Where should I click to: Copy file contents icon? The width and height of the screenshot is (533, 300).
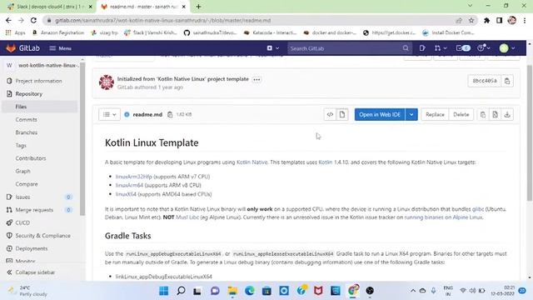coord(483,115)
